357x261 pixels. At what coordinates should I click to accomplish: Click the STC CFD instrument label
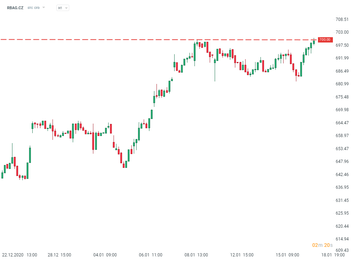click(x=33, y=8)
